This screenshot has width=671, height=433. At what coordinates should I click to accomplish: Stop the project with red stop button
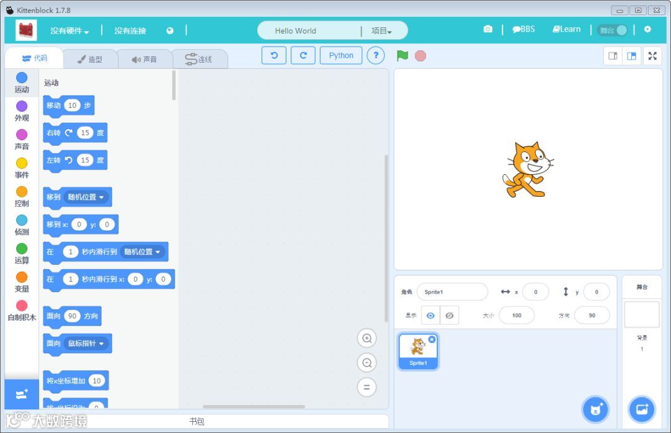421,56
